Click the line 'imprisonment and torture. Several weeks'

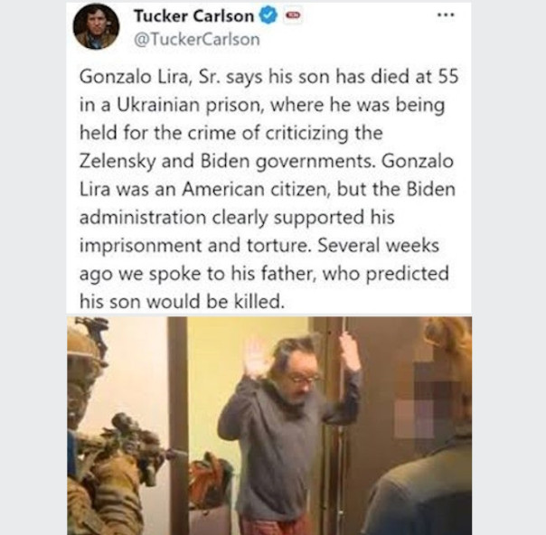[259, 246]
